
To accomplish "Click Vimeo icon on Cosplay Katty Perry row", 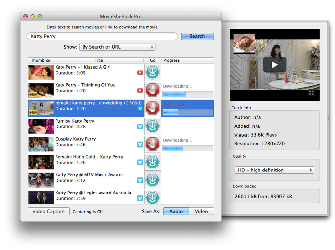I will [x=140, y=145].
